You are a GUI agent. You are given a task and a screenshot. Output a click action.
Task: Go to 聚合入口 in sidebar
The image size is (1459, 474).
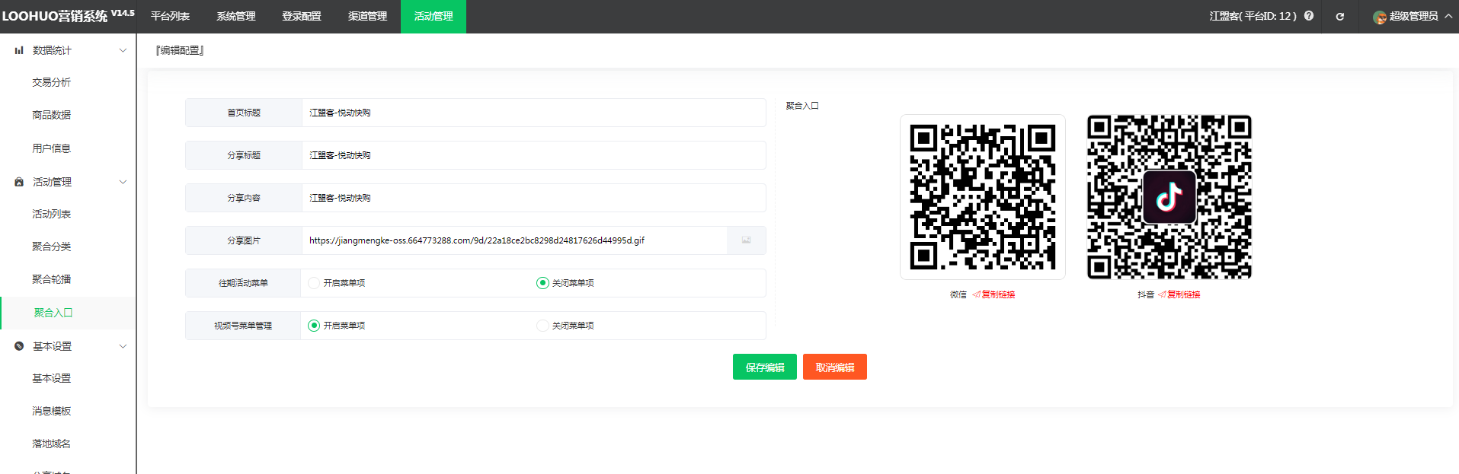pyautogui.click(x=53, y=313)
